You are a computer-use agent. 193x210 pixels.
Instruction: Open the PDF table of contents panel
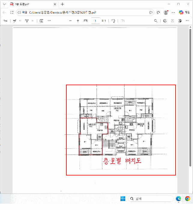tap(6, 21)
